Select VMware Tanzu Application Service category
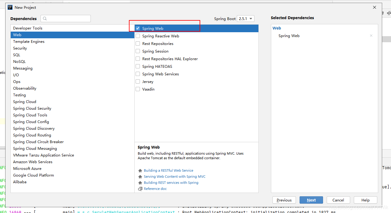Screen dimensions: 391x213 [73, 155]
